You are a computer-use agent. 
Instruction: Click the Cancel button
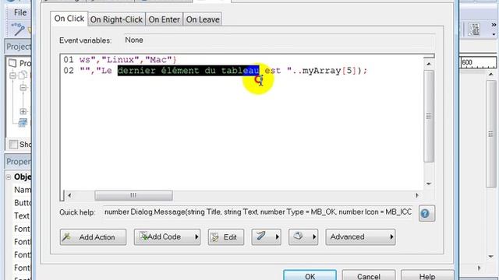(x=369, y=276)
